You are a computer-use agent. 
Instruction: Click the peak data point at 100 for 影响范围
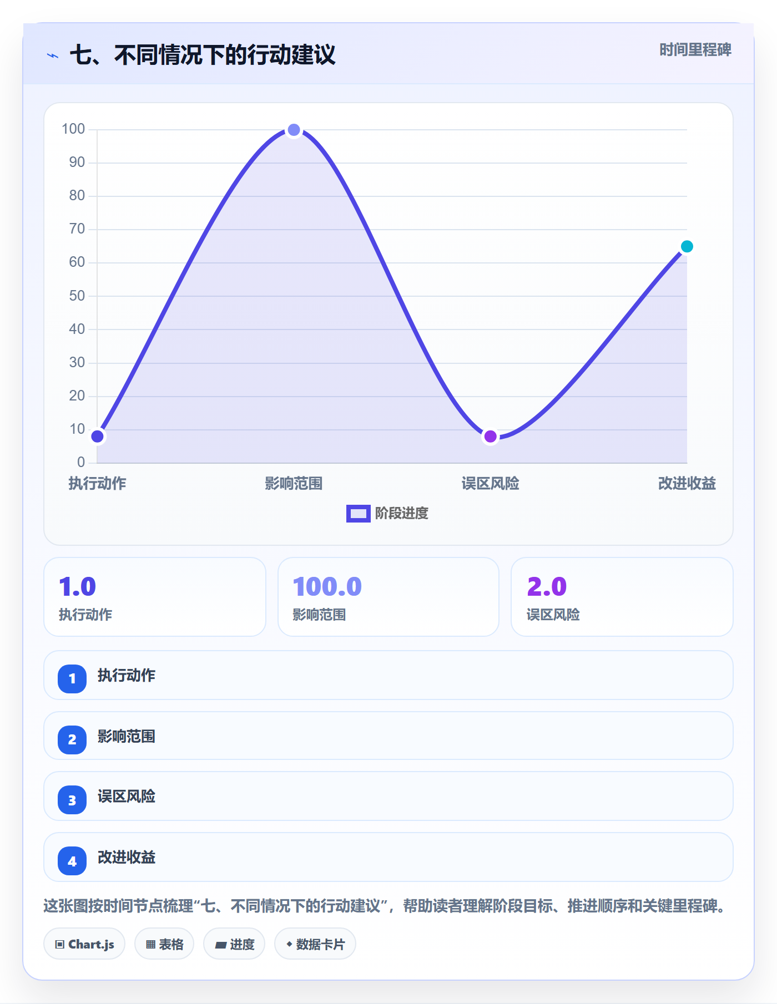tap(294, 130)
